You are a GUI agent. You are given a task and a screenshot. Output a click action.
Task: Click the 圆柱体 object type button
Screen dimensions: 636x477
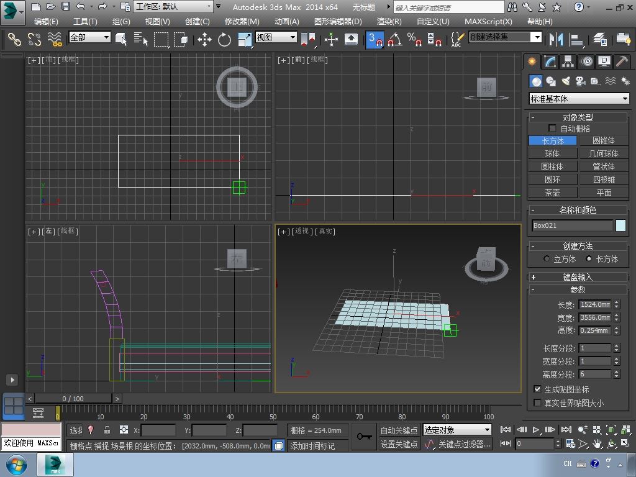552,166
